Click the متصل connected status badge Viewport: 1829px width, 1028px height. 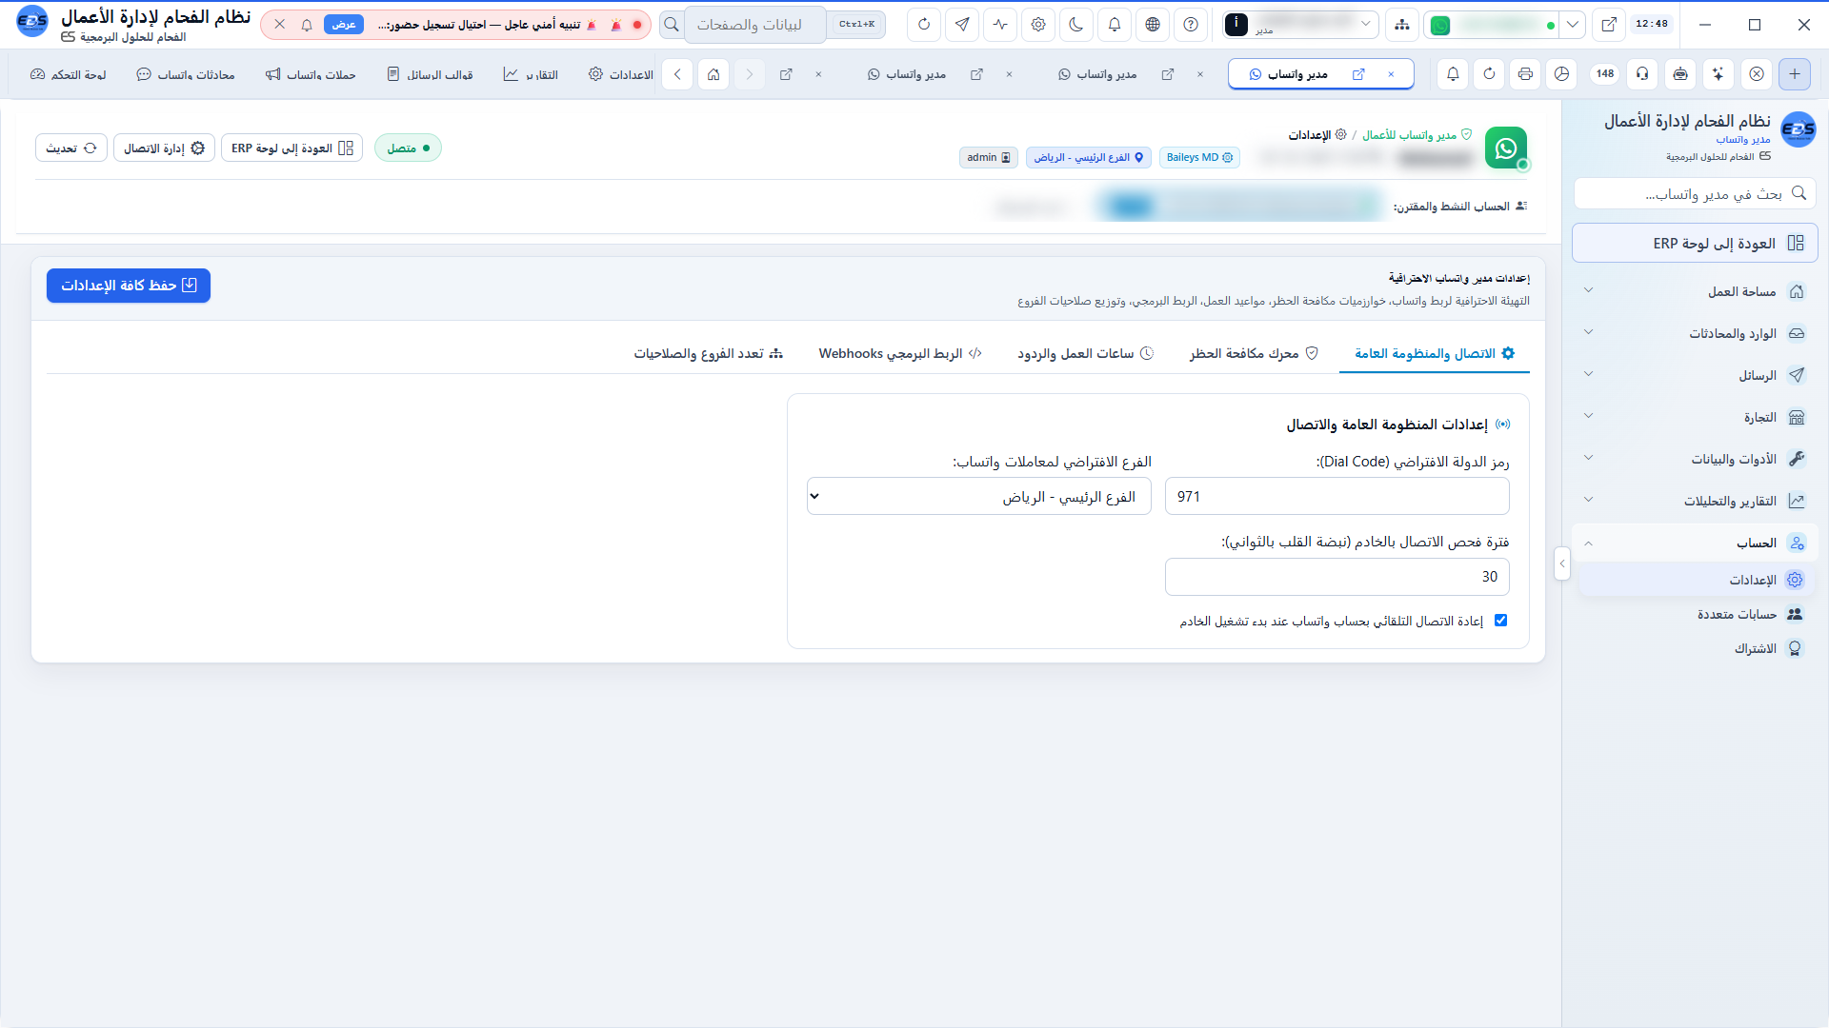pyautogui.click(x=408, y=148)
